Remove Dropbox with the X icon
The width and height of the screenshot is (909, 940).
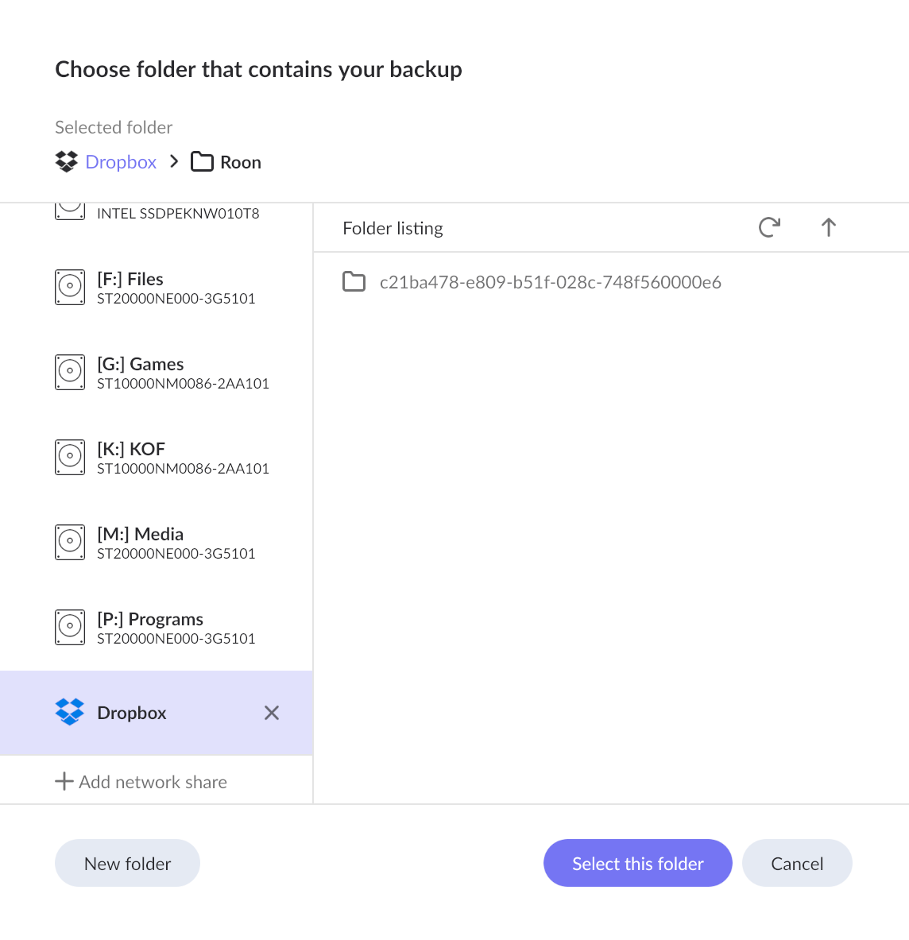tap(272, 713)
